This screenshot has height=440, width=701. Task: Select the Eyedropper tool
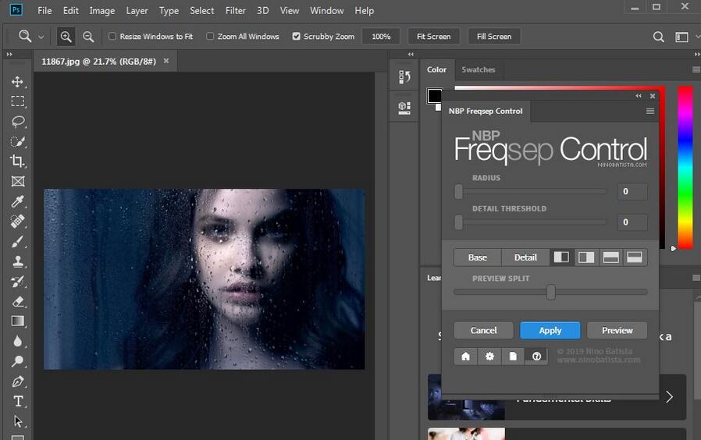point(17,201)
